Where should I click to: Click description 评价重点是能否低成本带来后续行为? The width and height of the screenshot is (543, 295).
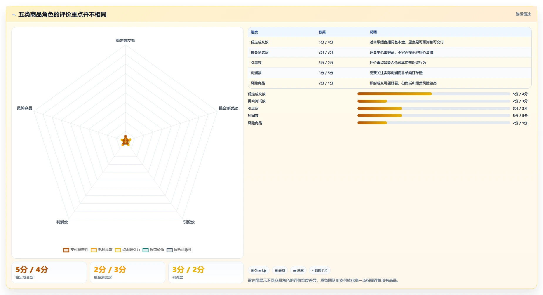coord(398,63)
